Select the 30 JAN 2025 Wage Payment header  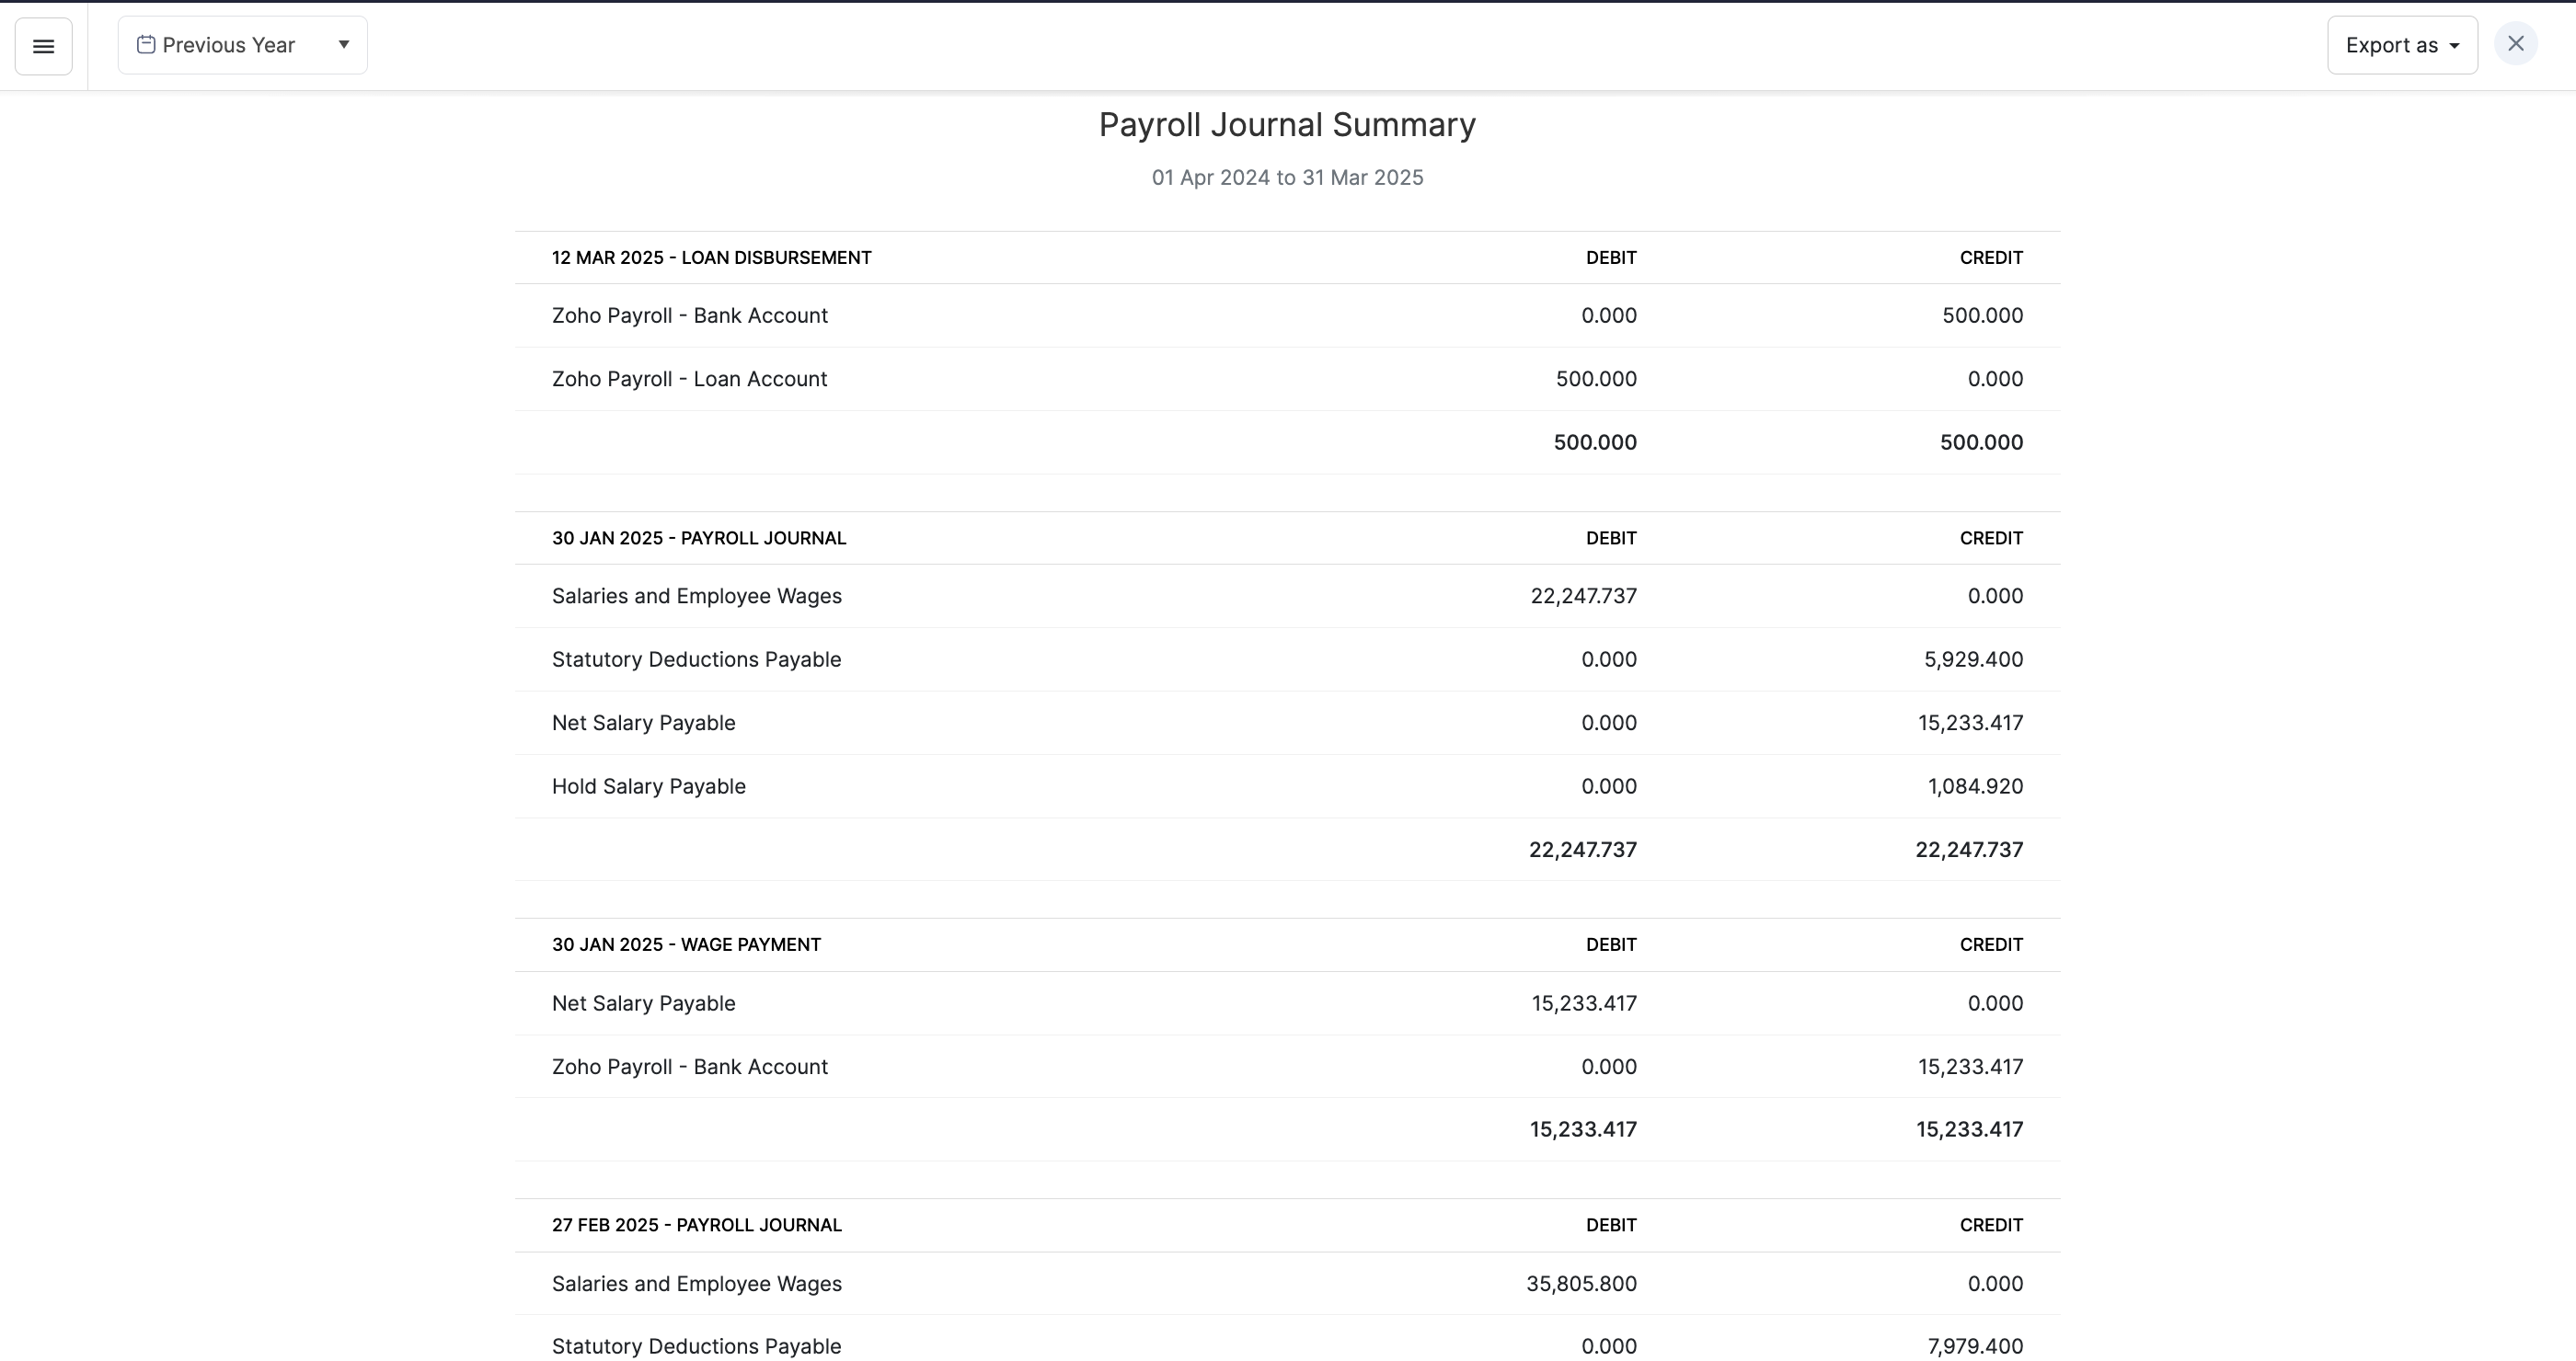tap(686, 945)
